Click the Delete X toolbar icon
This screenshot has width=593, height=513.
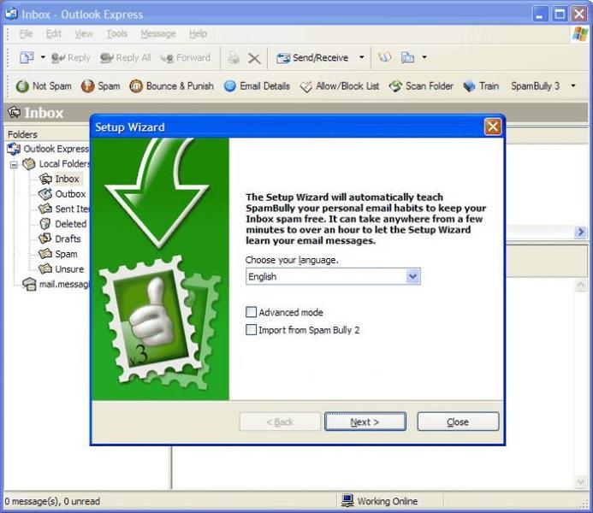click(254, 58)
